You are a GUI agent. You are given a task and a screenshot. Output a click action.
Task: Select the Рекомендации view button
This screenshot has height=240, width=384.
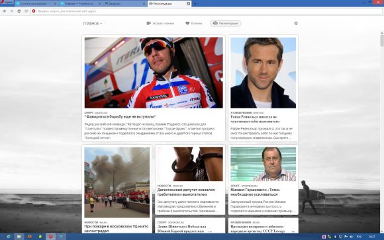click(225, 23)
